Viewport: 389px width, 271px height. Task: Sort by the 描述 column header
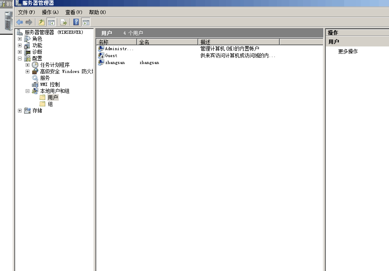(x=239, y=42)
